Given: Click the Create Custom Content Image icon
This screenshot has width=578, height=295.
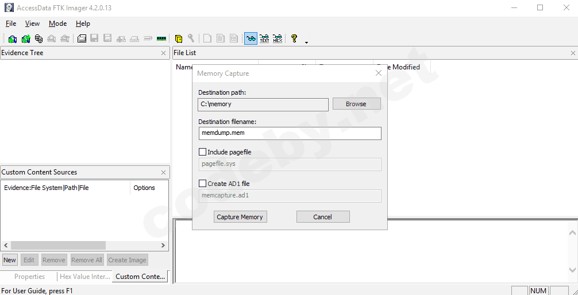Looking at the screenshot, I should tap(134, 38).
